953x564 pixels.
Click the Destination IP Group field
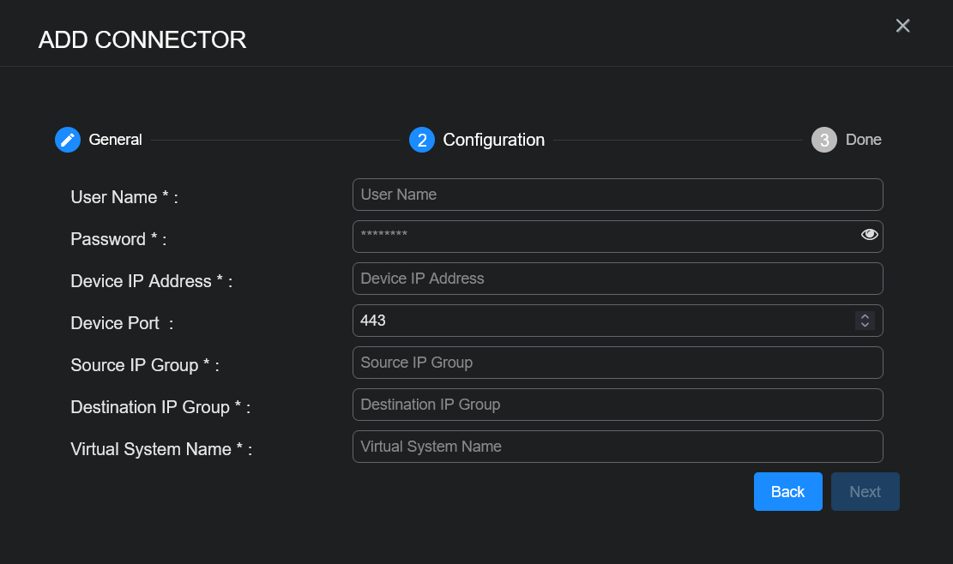click(x=617, y=405)
